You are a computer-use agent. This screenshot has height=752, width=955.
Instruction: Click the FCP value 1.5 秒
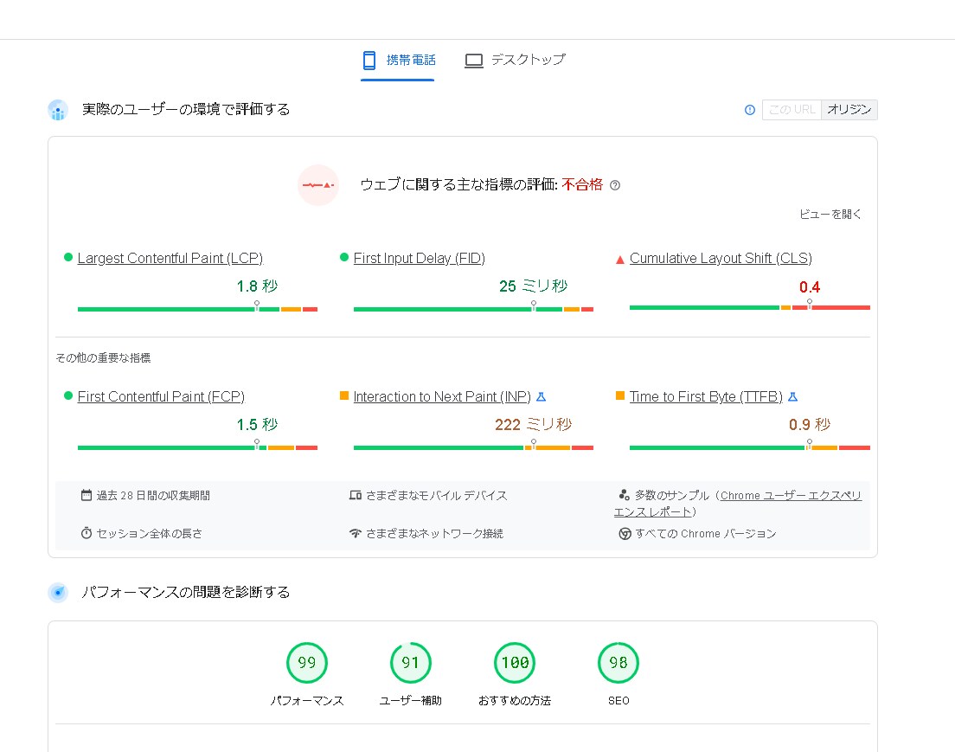click(x=257, y=424)
